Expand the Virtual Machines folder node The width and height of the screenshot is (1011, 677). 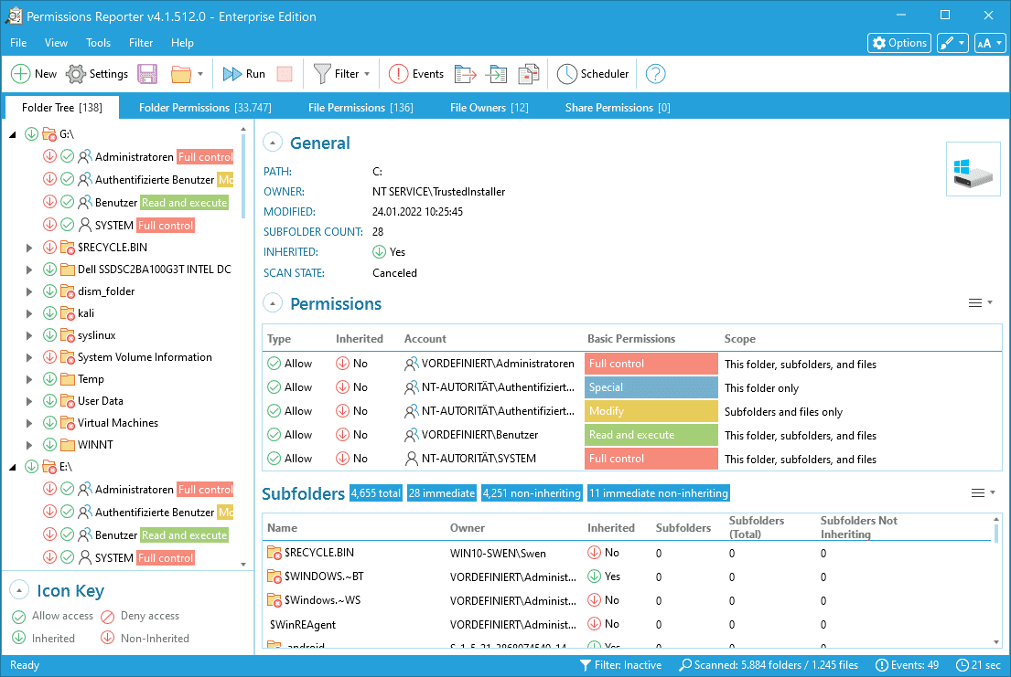(x=29, y=423)
